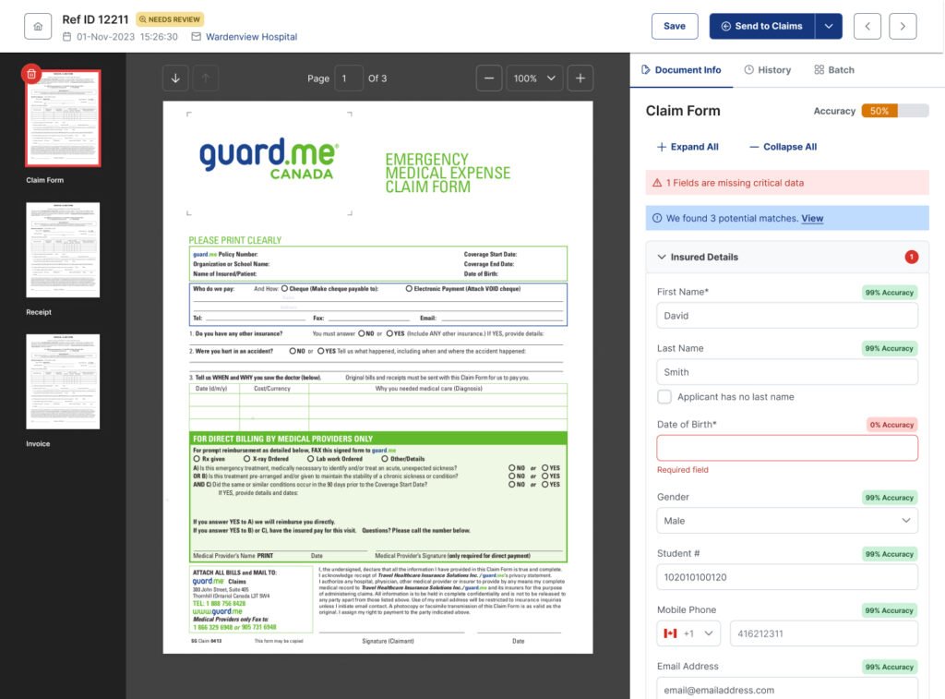
Task: Click the home icon button
Action: click(x=38, y=27)
